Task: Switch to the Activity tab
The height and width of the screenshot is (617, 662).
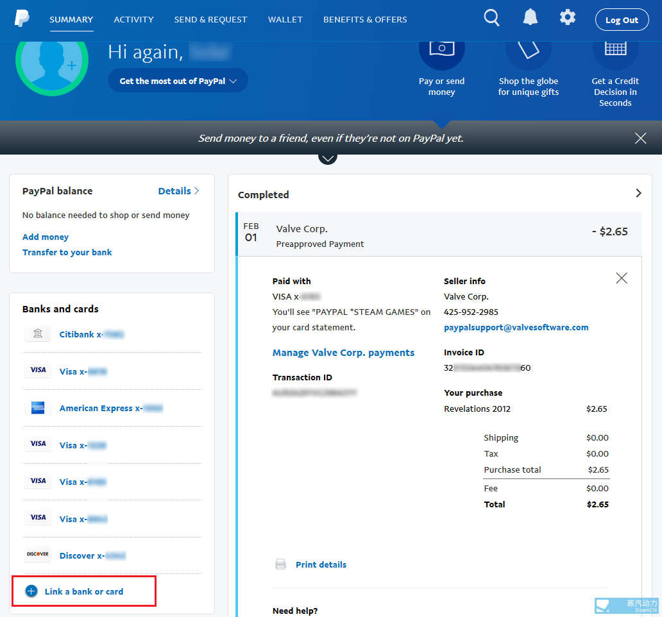Action: [133, 19]
